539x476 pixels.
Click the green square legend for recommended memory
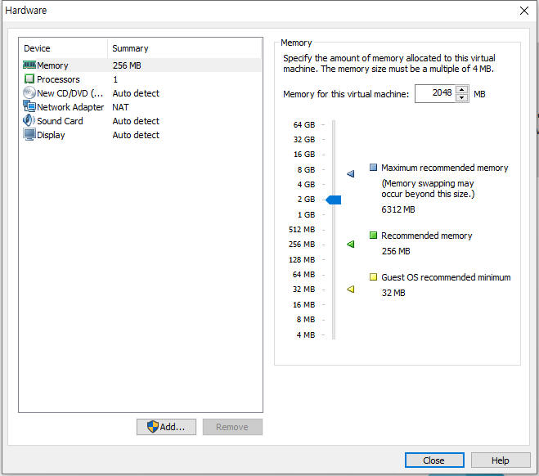[373, 235]
